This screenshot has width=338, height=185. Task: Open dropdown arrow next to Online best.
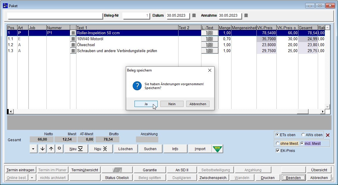[32, 178]
